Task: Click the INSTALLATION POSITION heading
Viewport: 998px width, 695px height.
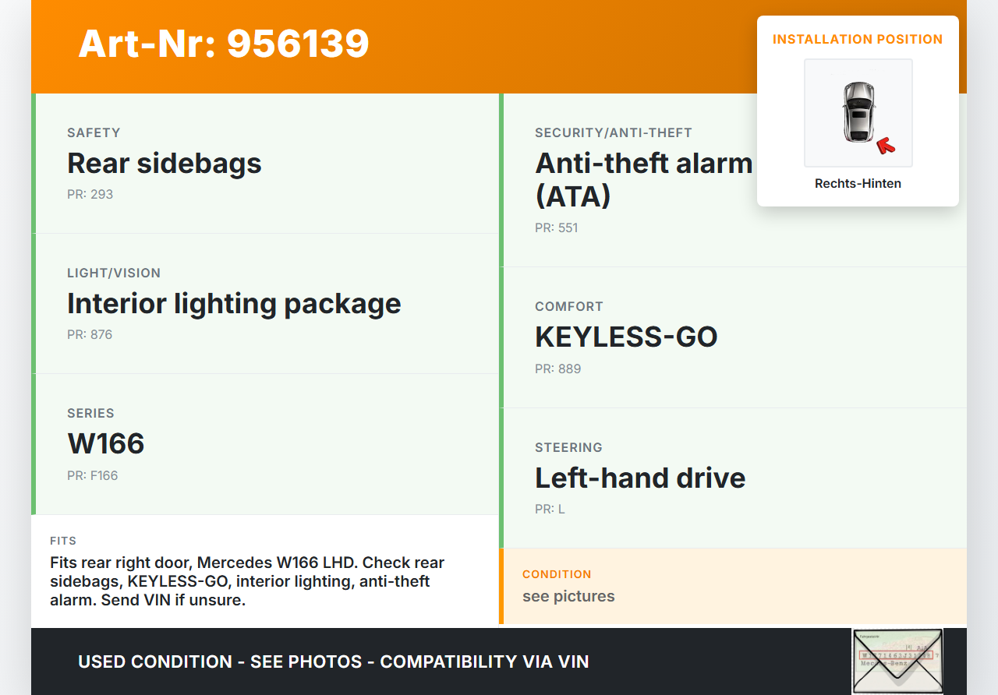Action: pos(858,39)
